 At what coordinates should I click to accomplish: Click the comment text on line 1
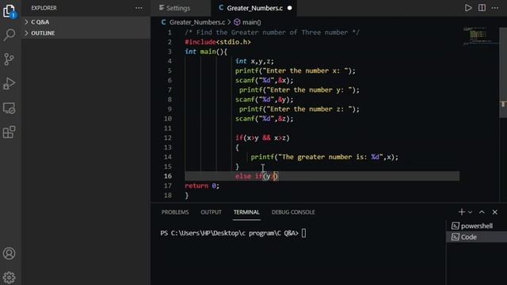tap(272, 32)
